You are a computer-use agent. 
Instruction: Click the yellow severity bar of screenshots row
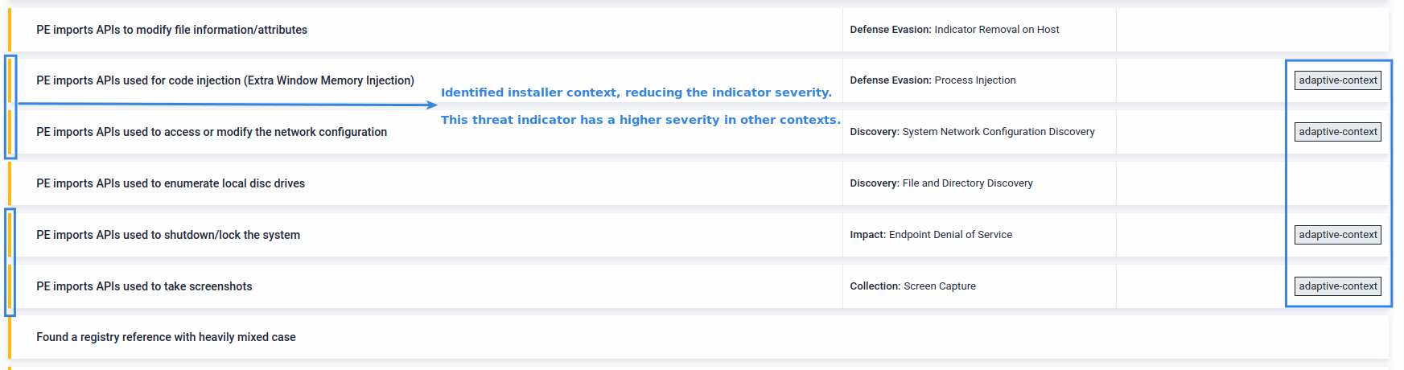click(10, 286)
